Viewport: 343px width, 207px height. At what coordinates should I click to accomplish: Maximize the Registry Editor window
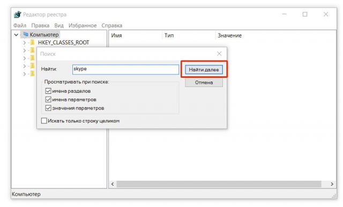point(305,14)
